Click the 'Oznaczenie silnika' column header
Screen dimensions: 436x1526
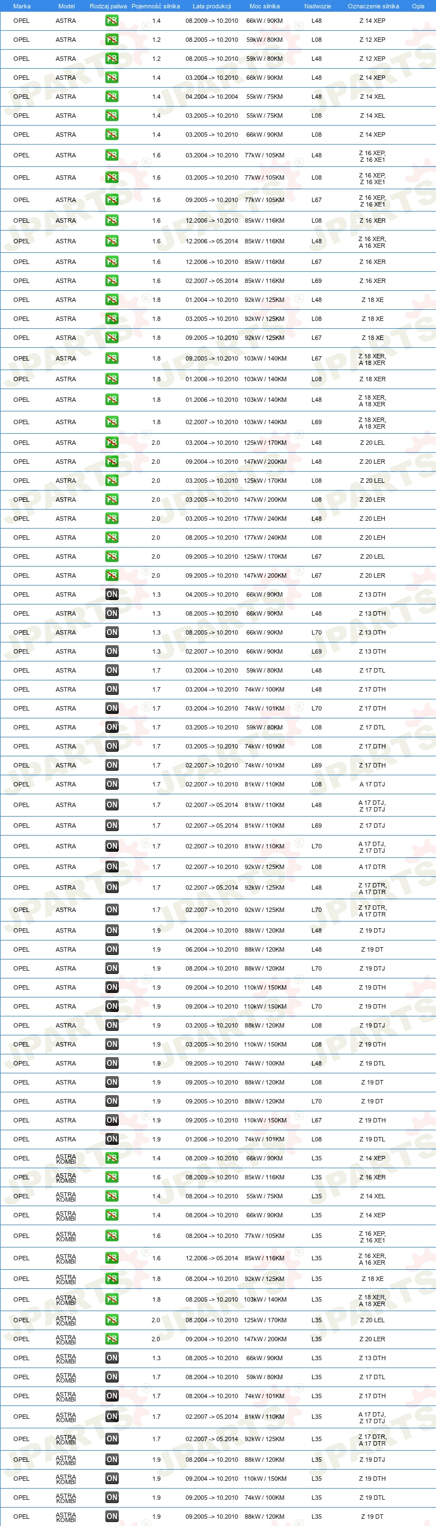(374, 6)
